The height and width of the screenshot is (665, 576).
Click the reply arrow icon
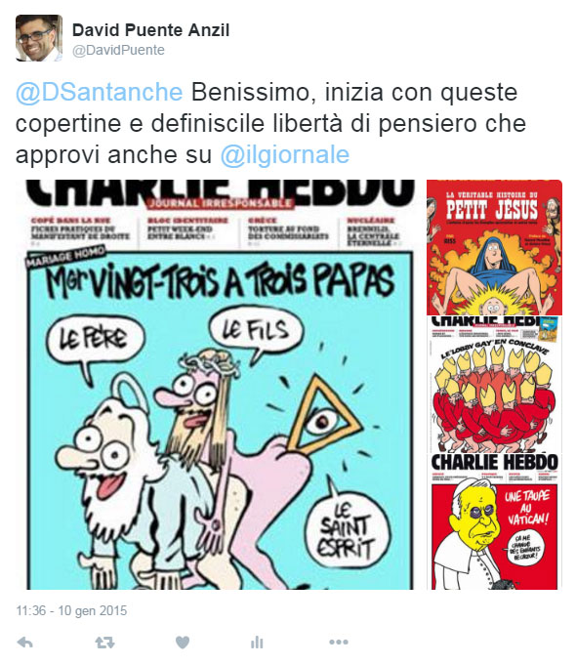25,643
